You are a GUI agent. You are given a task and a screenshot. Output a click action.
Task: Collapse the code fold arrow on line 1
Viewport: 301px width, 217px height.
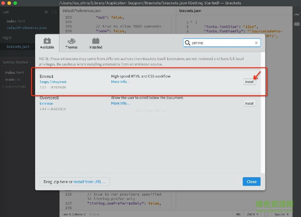click(191, 22)
